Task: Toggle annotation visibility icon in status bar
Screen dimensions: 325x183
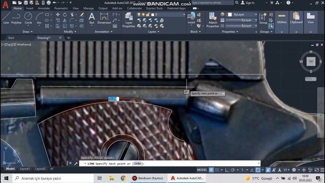Action: point(268,170)
